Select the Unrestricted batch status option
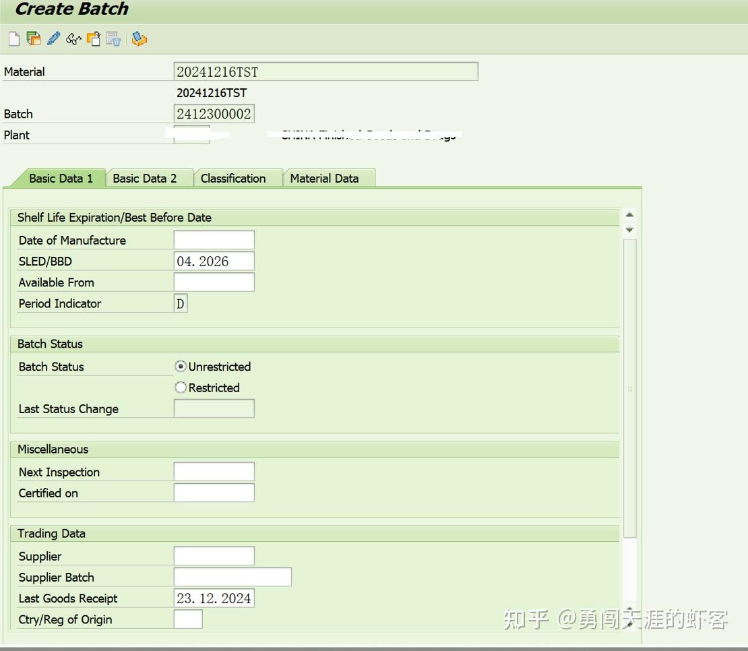The width and height of the screenshot is (748, 651). click(x=180, y=367)
